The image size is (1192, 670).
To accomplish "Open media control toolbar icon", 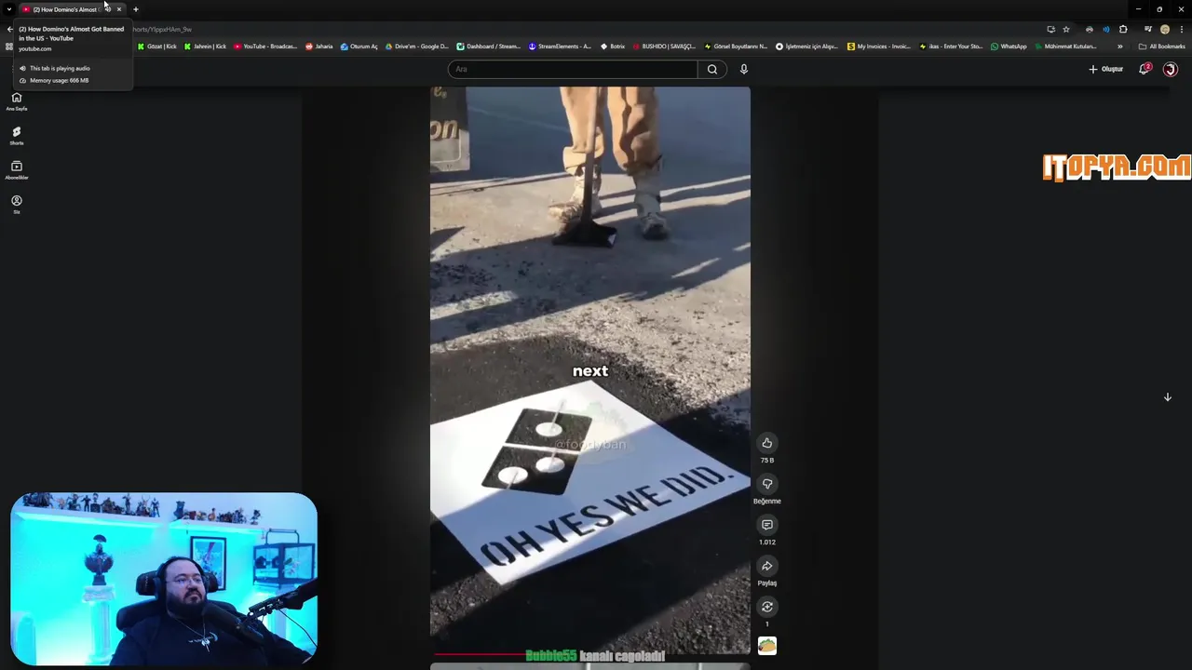I will 1147,29.
